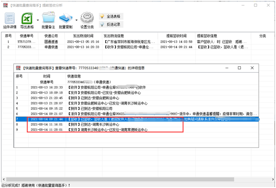Viewport: 276px width, 188px height.
Task: Click the 2021-08-13 14:03:58 signing time cell
Action: coord(176,42)
